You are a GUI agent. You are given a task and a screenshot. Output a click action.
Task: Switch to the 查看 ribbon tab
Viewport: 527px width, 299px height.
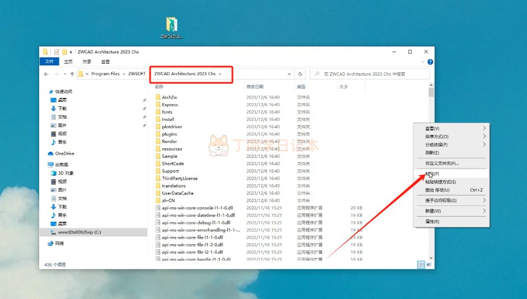coord(105,62)
